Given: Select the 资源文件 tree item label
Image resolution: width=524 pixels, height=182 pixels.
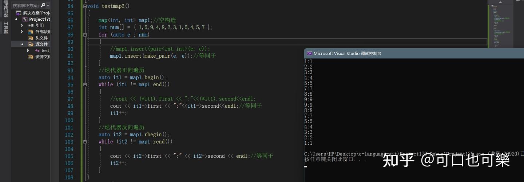Looking at the screenshot, I should [x=43, y=57].
